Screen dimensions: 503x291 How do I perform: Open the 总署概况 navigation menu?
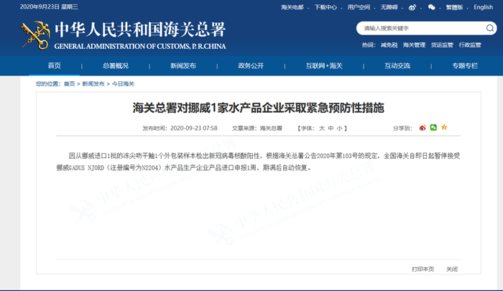(115, 66)
